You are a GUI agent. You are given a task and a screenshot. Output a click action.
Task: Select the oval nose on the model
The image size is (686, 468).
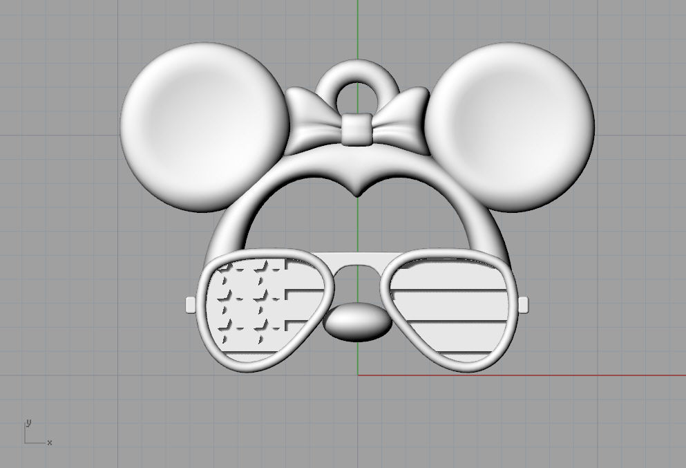point(357,322)
